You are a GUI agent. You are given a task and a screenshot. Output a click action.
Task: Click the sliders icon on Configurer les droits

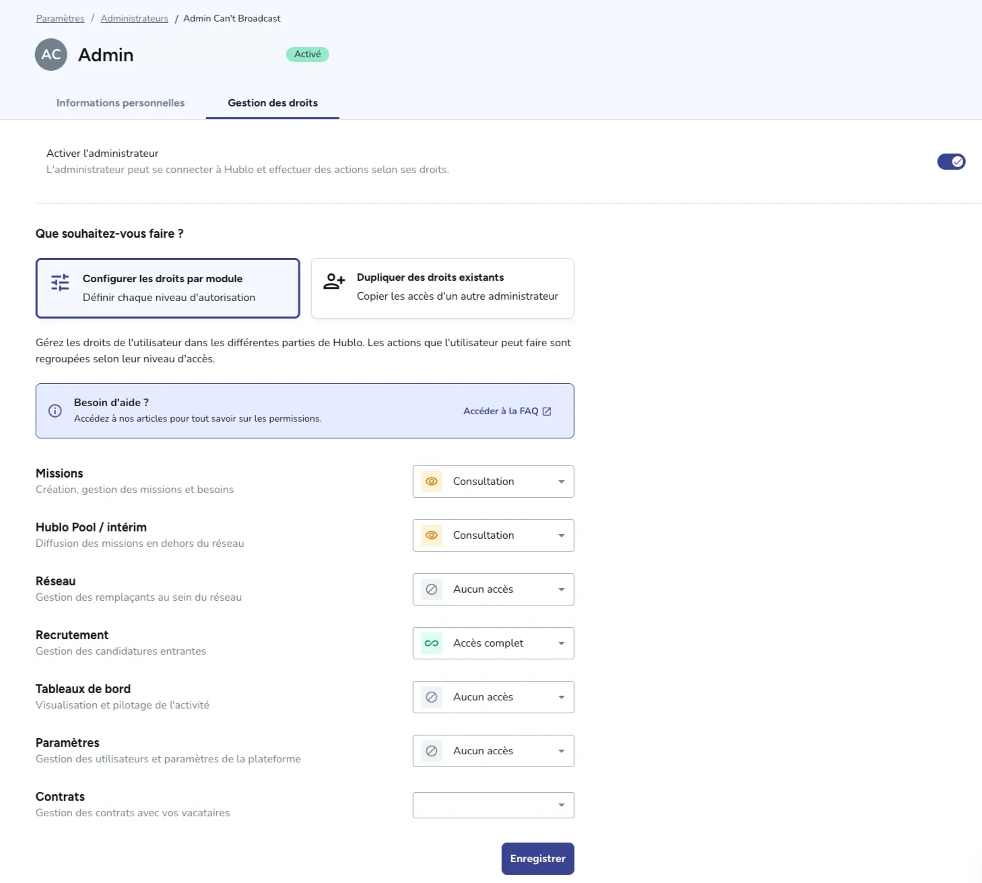pyautogui.click(x=60, y=282)
